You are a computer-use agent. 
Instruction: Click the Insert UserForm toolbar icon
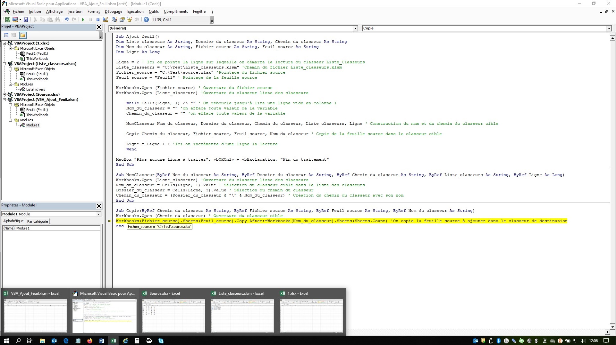click(x=15, y=20)
